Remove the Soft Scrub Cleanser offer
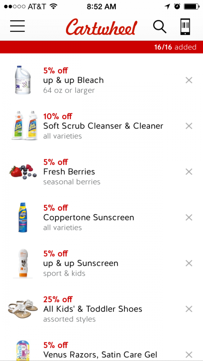Viewport: 203px width, 361px height. [189, 126]
